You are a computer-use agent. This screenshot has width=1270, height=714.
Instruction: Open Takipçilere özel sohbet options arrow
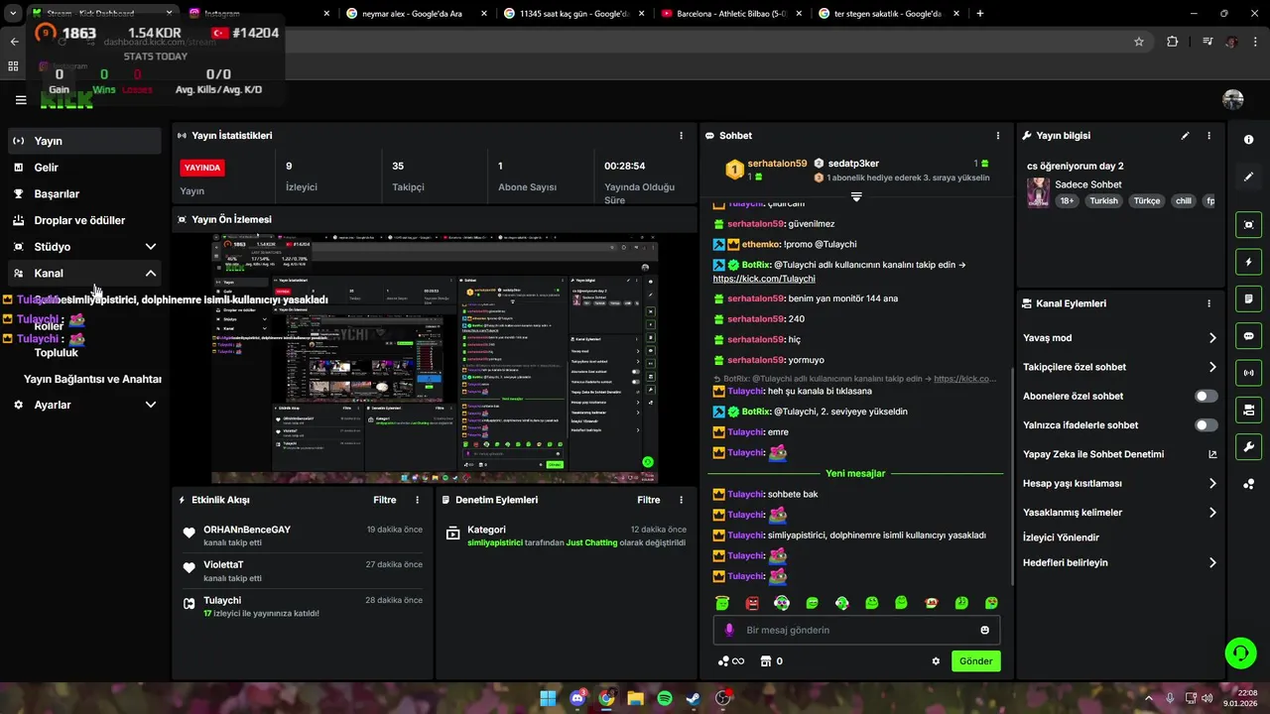click(x=1211, y=367)
